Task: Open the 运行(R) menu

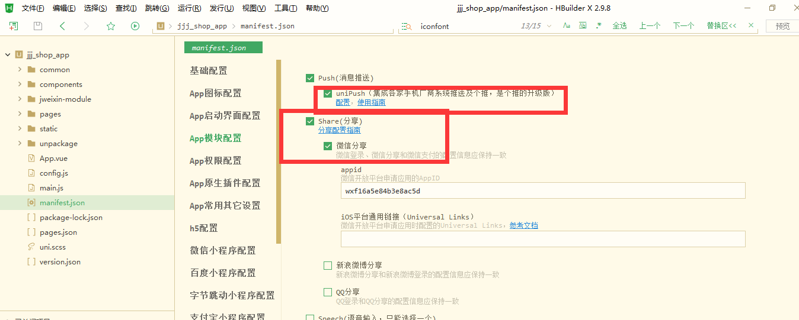Action: (190, 8)
